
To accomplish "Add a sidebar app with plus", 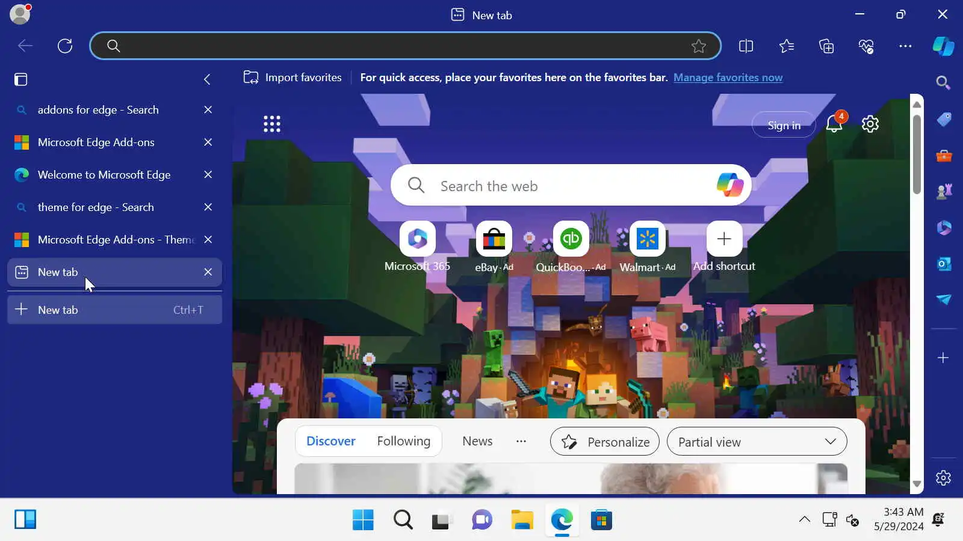I will [x=943, y=358].
